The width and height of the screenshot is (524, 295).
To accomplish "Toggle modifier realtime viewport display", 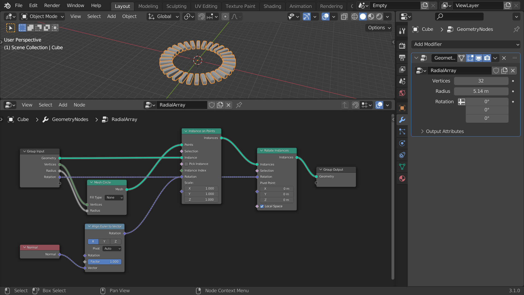I will 478,58.
